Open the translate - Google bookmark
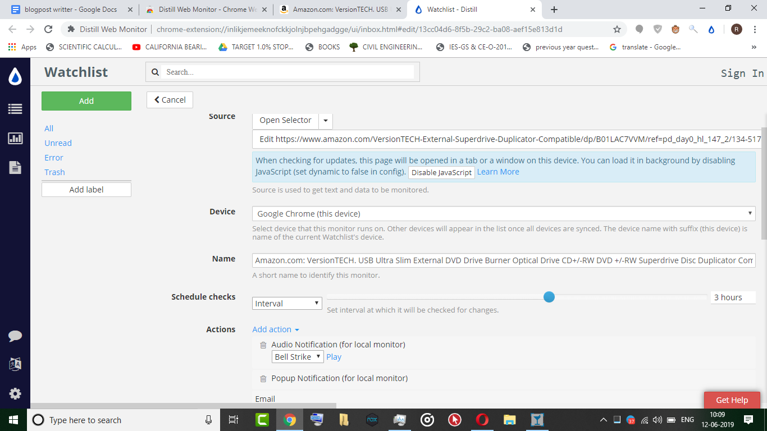Screen dimensions: 767x431 click(645, 47)
